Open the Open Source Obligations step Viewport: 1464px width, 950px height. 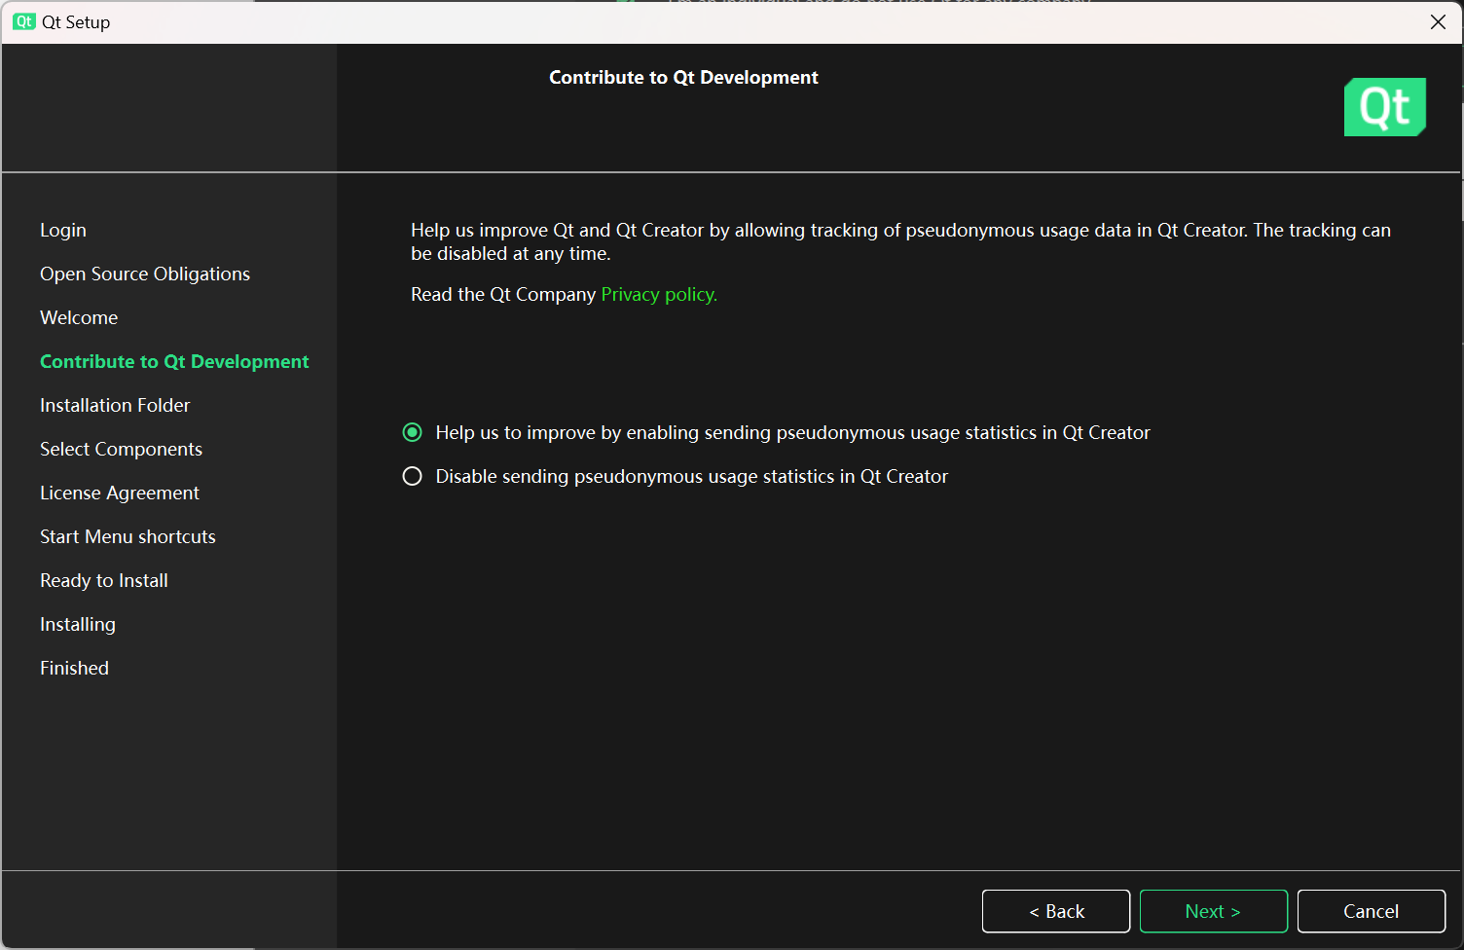tap(145, 274)
